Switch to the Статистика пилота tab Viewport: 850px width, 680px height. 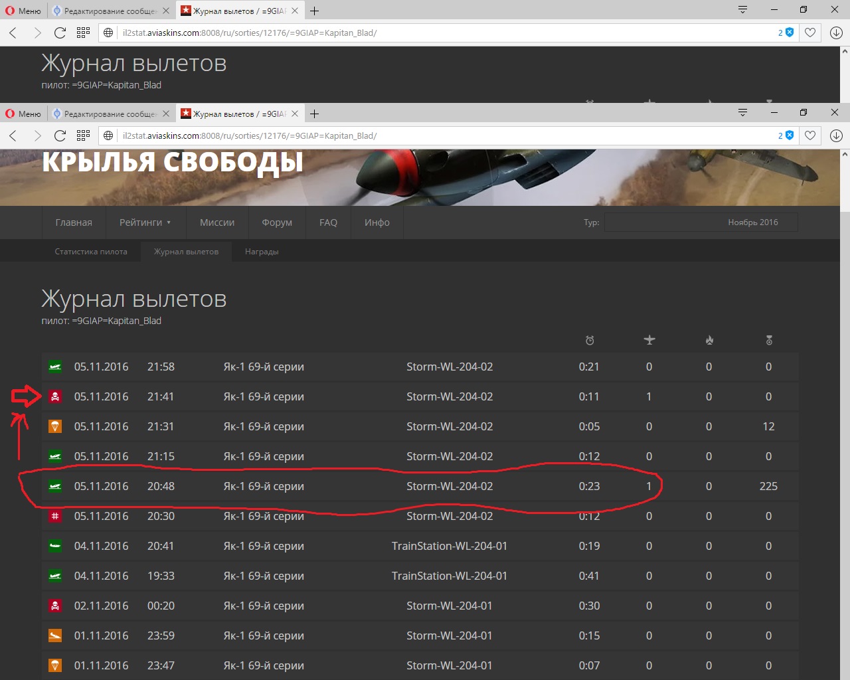click(x=91, y=252)
